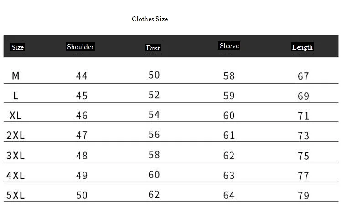
Task: Click length value 79 in 5XL row
Action: 303,196
